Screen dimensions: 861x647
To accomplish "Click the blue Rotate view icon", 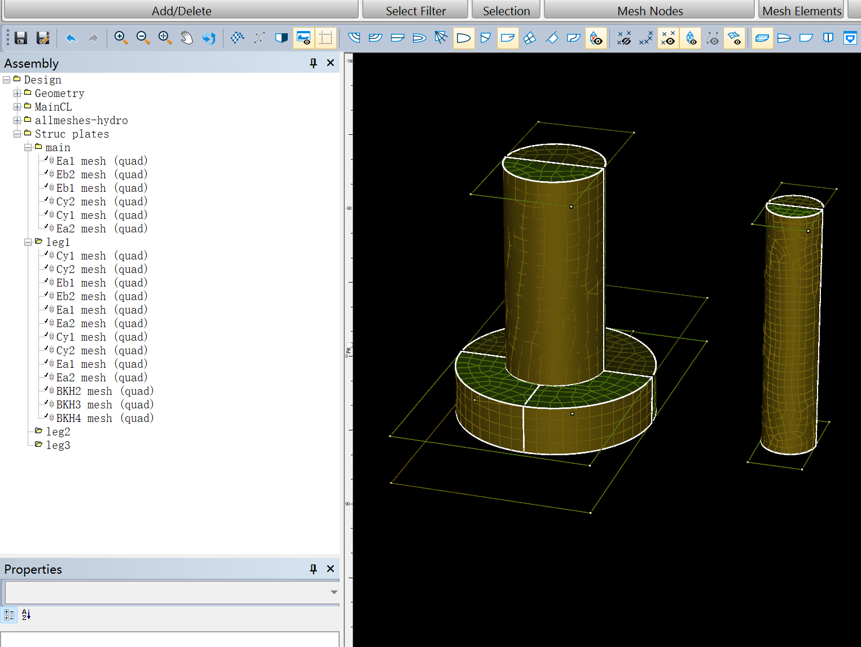I will pyautogui.click(x=209, y=38).
